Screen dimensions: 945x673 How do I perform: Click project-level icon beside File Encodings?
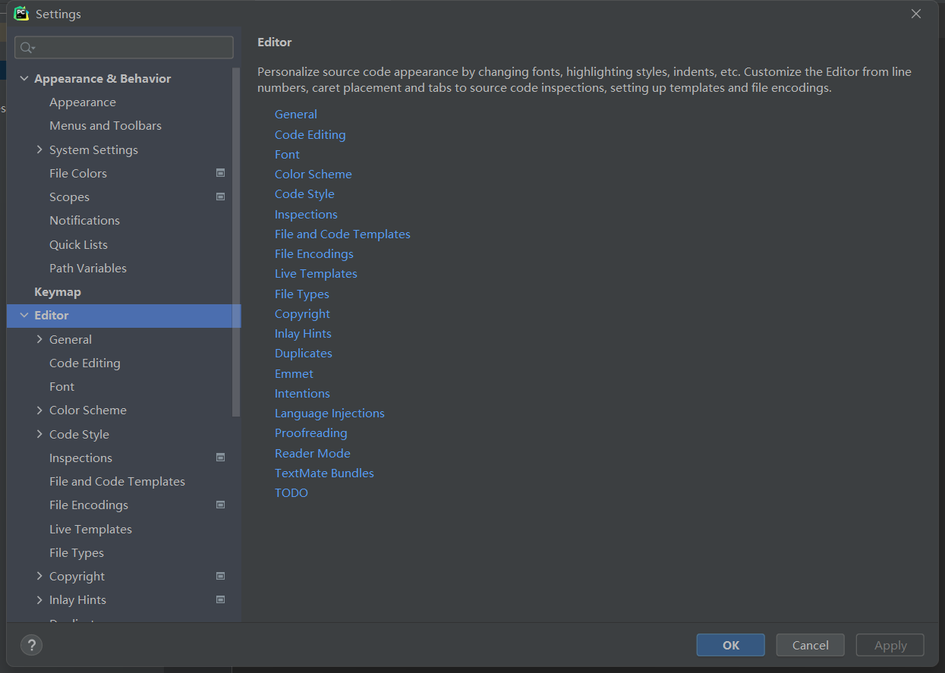[220, 505]
